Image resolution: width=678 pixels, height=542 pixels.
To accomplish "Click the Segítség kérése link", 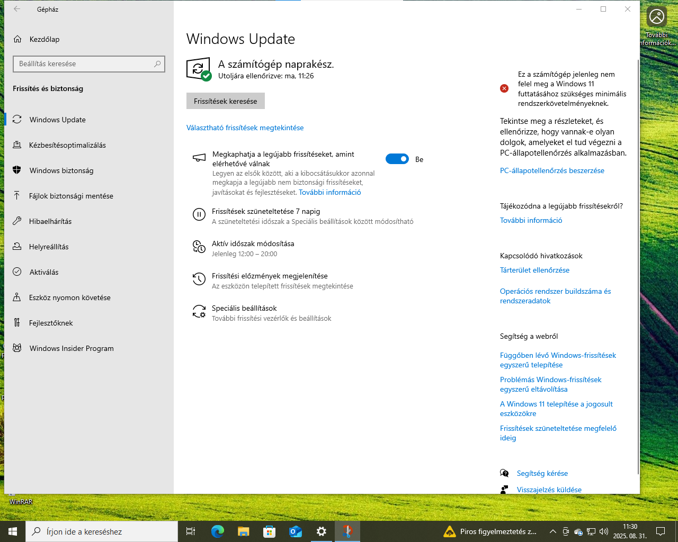I will [x=542, y=473].
